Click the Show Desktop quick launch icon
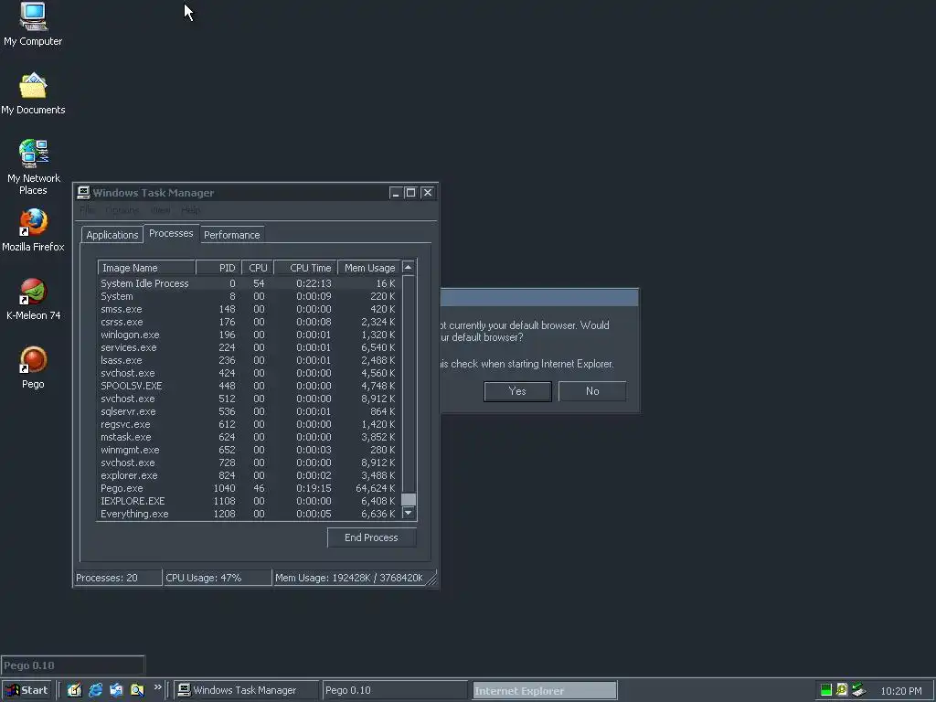Image resolution: width=936 pixels, height=702 pixels. click(74, 690)
